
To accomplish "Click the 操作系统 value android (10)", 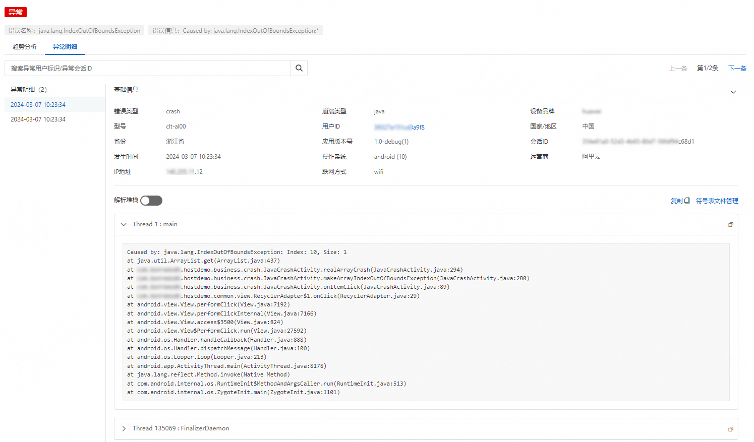I will 390,157.
